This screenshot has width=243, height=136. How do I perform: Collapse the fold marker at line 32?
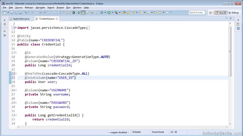click(x=16, y=115)
